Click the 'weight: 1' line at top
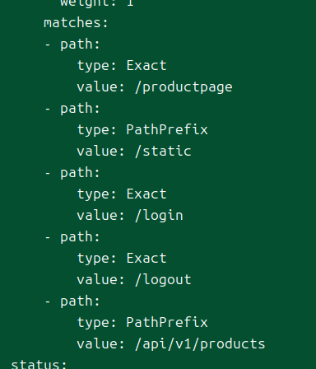Image resolution: width=316 pixels, height=369 pixels. tap(97, 2)
